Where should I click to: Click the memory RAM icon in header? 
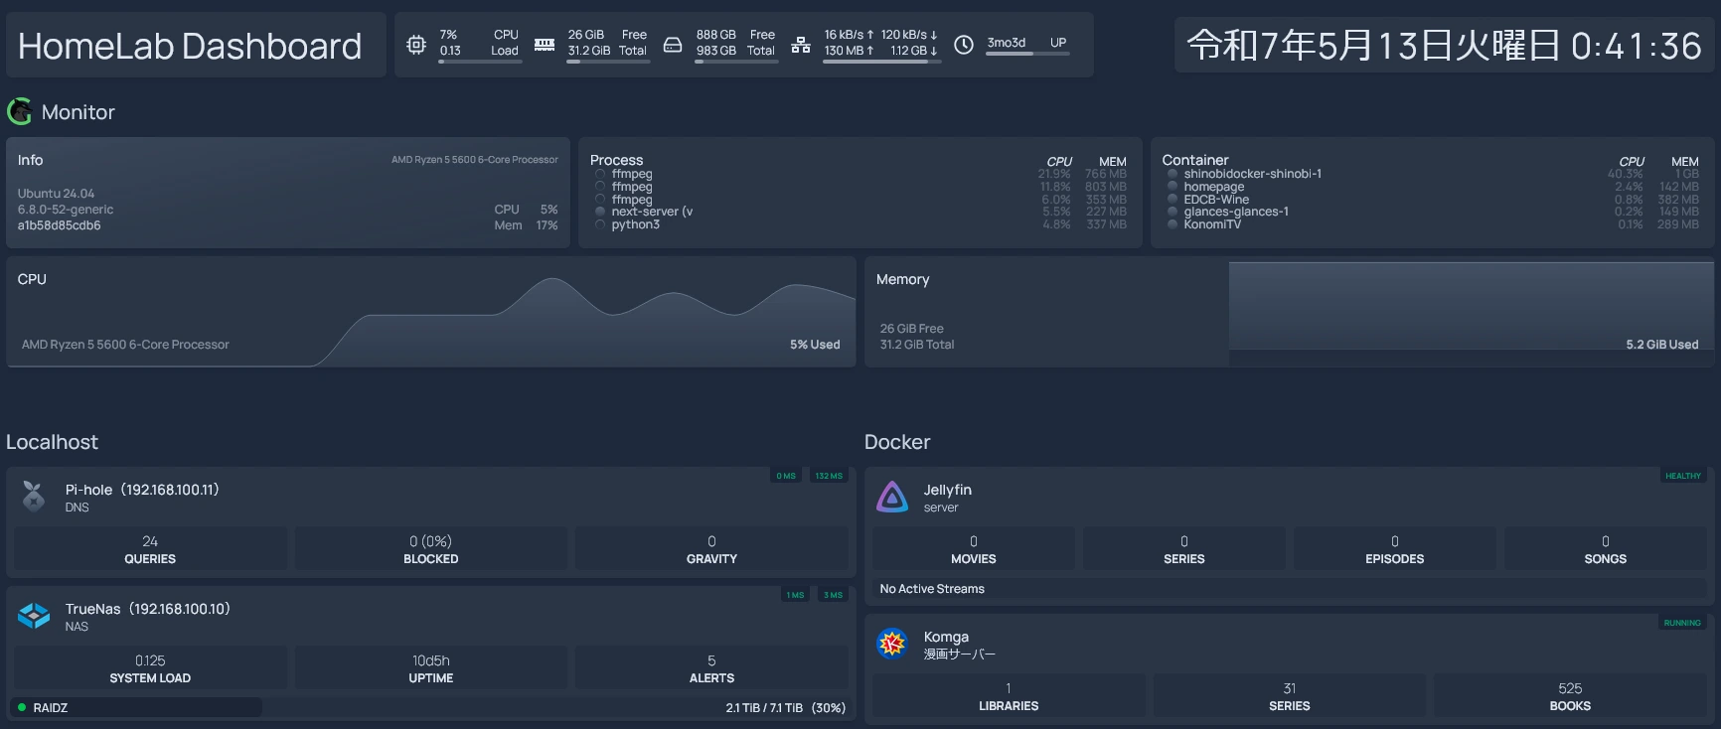(x=545, y=45)
